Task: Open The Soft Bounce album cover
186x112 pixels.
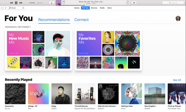Action: [85, 94]
